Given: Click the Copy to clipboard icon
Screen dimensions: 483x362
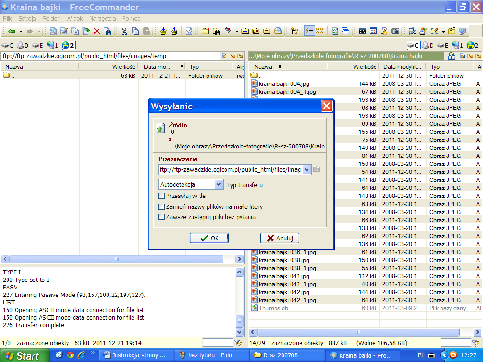Looking at the screenshot, I should pyautogui.click(x=135, y=31).
